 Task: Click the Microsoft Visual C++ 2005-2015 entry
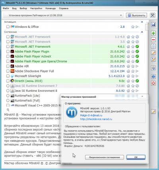[x=37, y=105]
